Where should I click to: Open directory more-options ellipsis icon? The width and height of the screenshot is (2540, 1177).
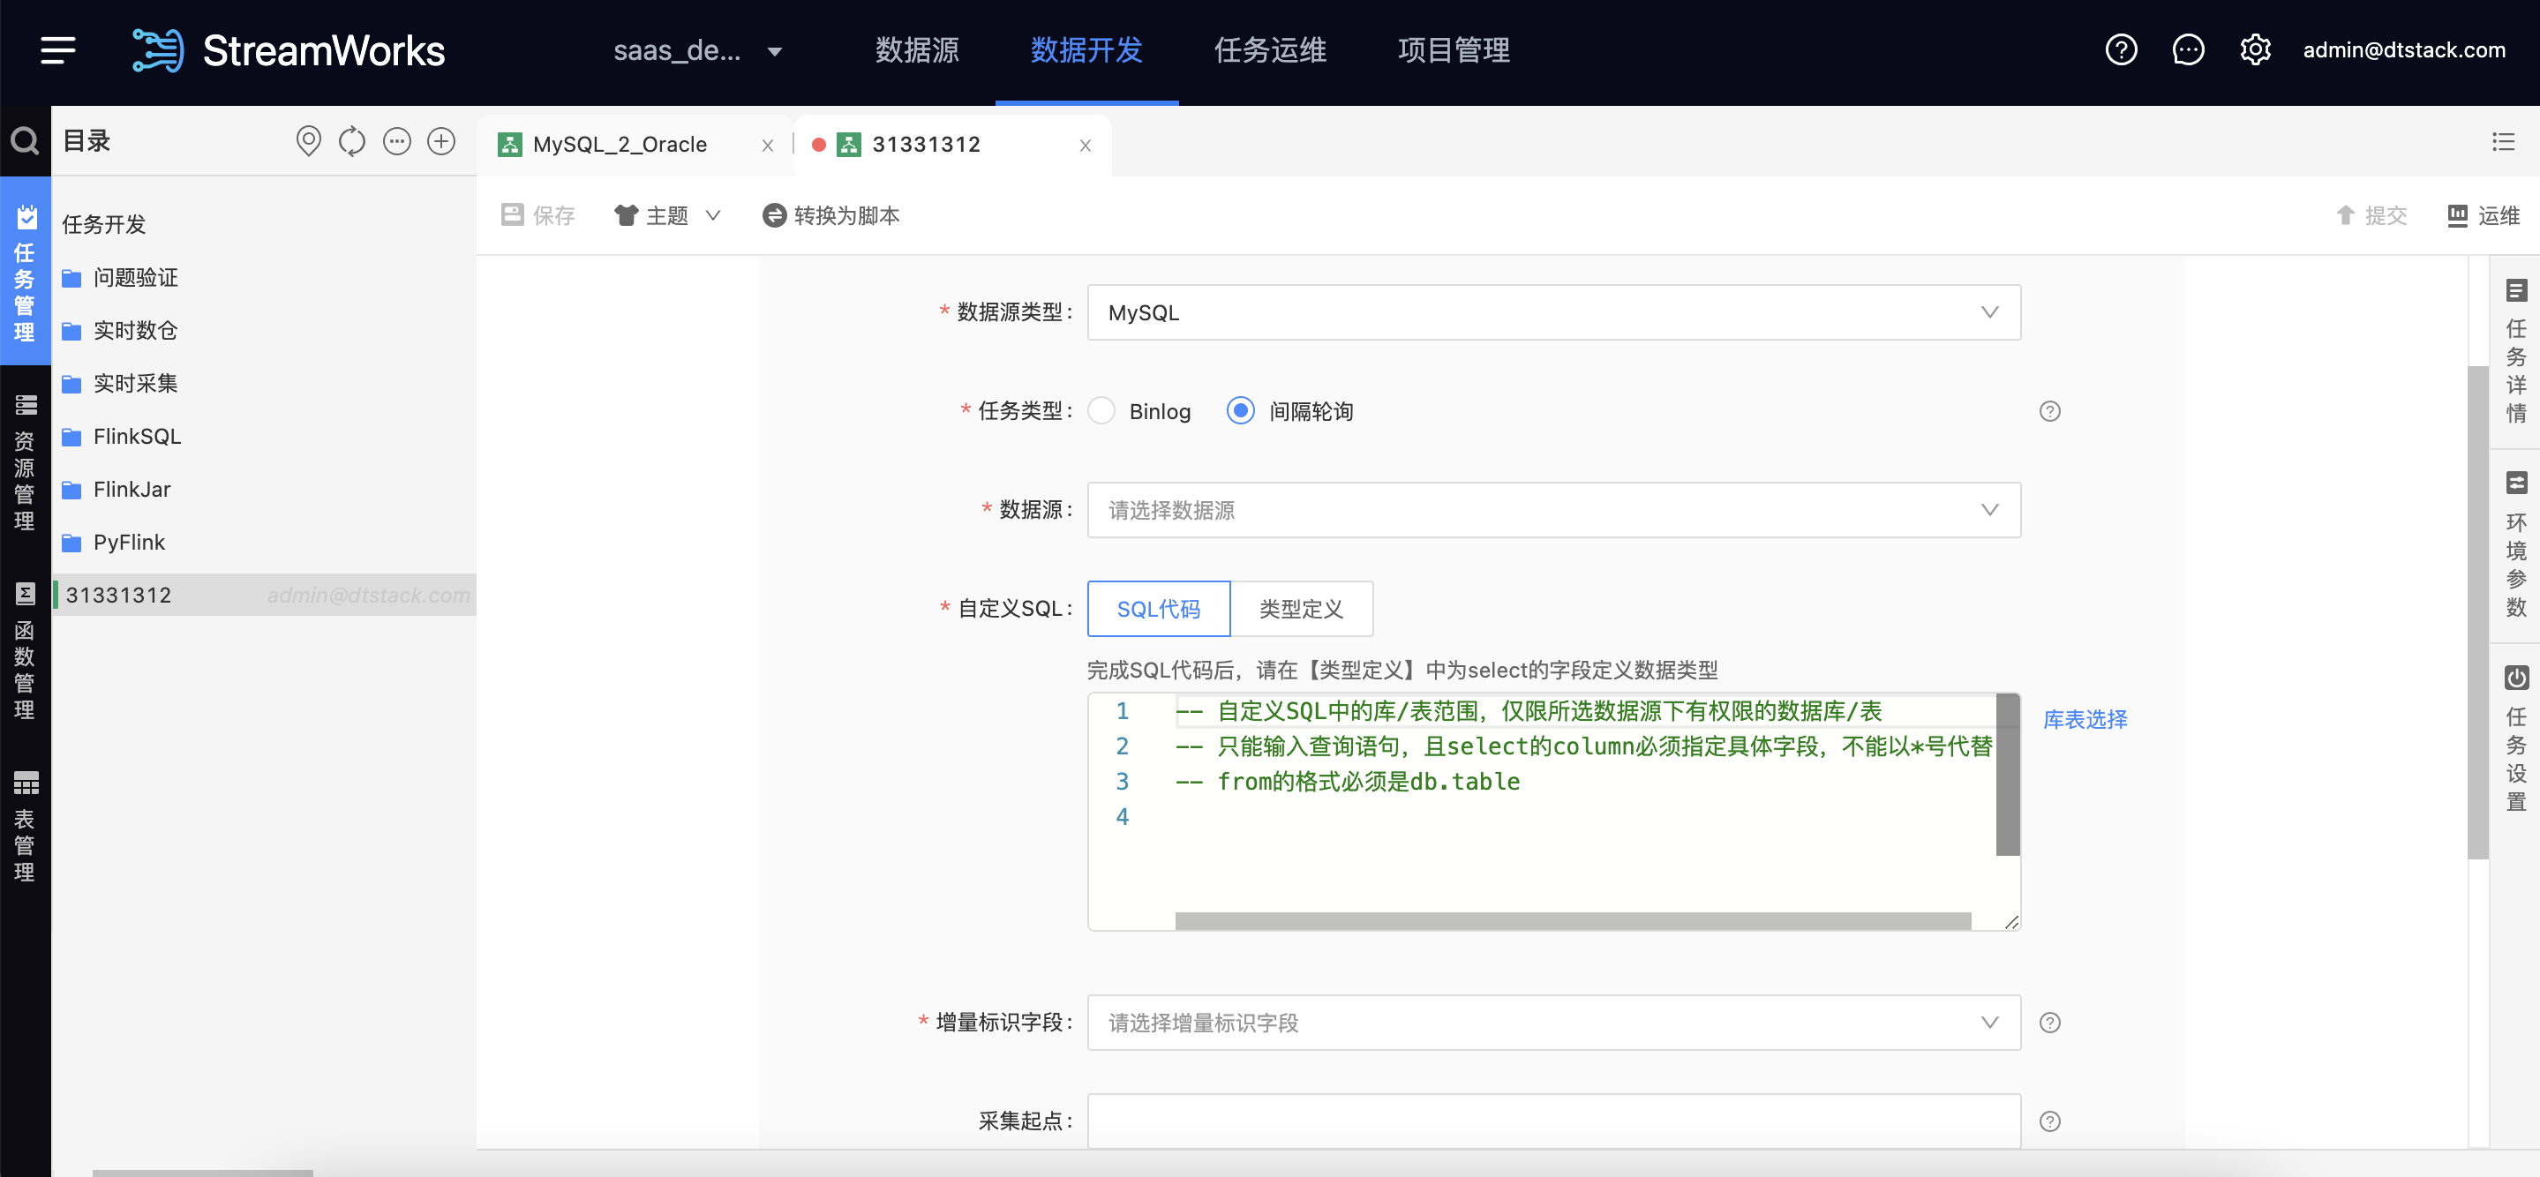(x=396, y=142)
